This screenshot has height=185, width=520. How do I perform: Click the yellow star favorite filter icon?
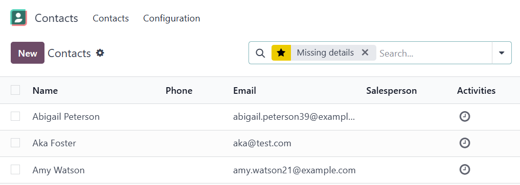[x=281, y=53]
